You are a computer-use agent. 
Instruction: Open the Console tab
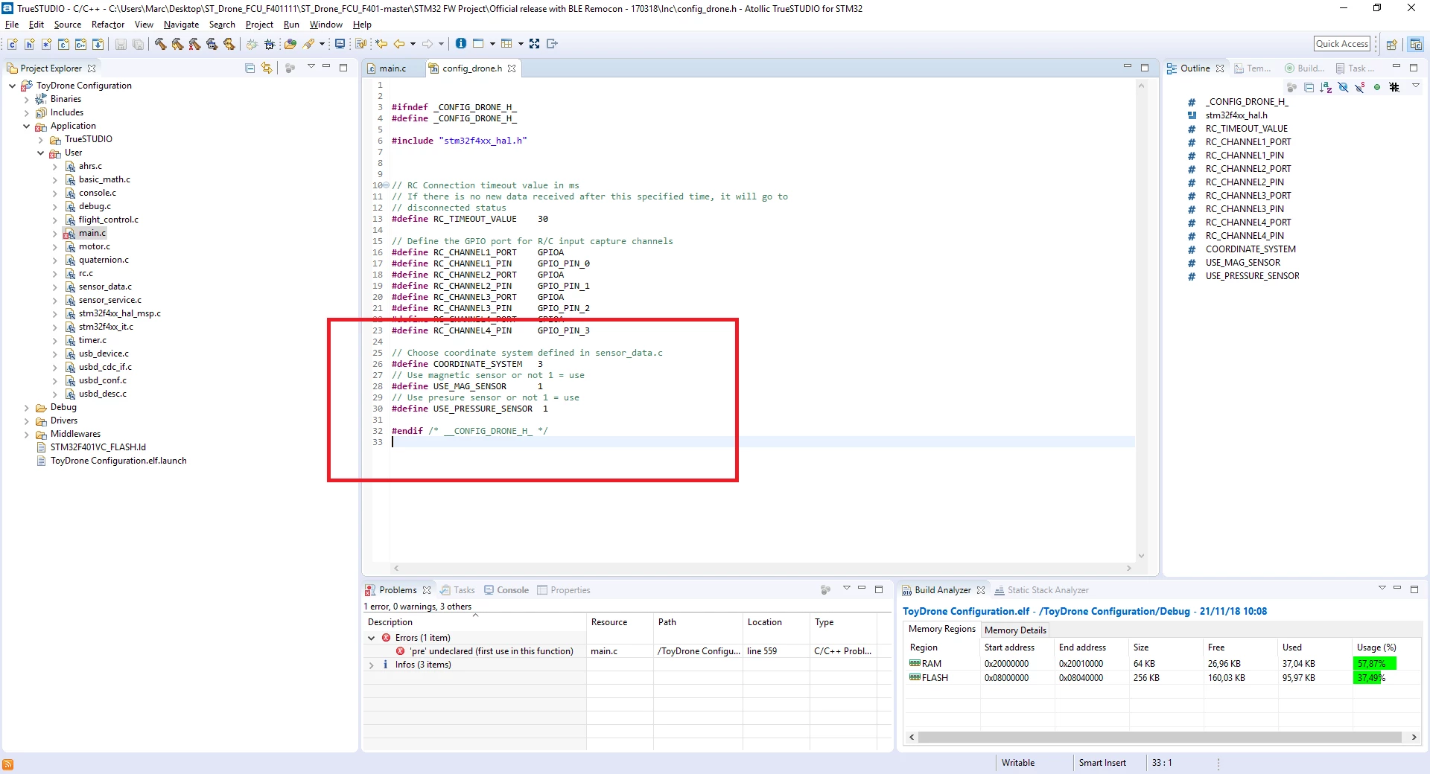tap(506, 590)
